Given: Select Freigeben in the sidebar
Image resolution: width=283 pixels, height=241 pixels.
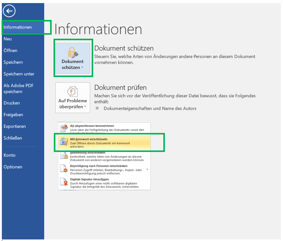Looking at the screenshot, I should point(13,115).
